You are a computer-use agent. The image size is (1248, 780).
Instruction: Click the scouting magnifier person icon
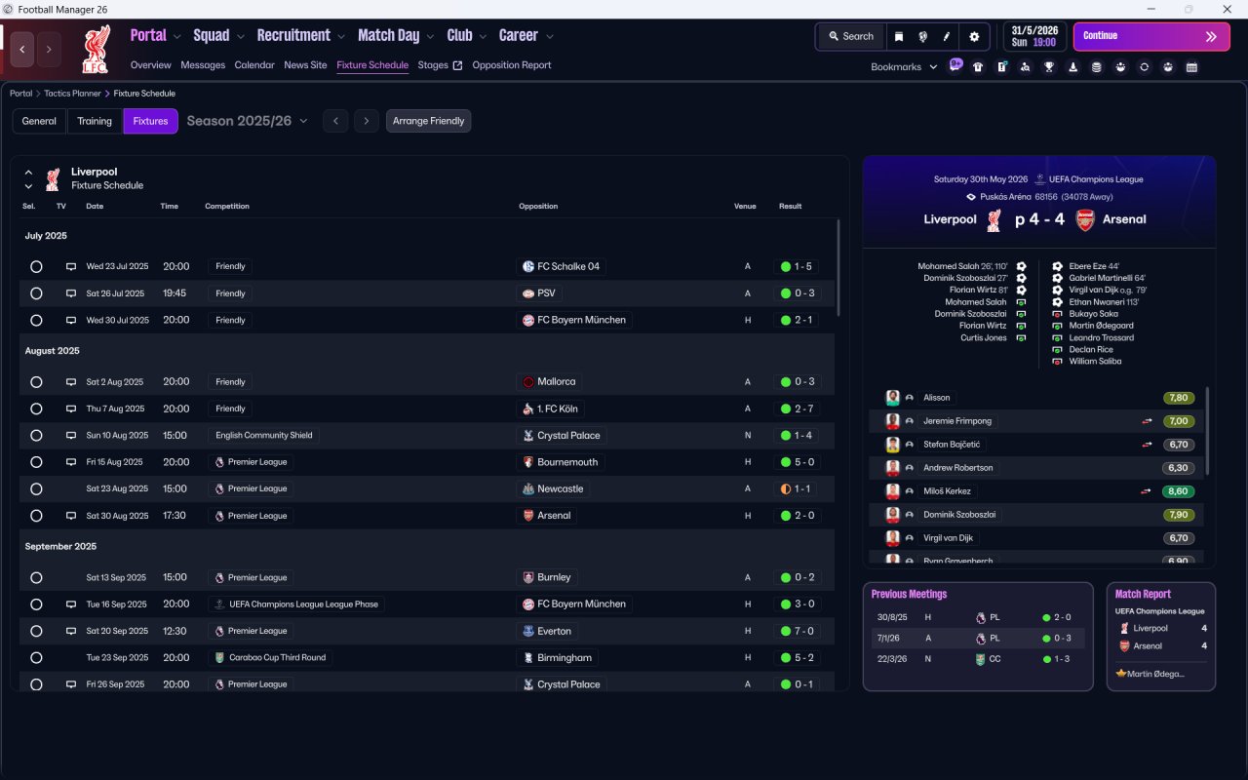coord(1025,67)
